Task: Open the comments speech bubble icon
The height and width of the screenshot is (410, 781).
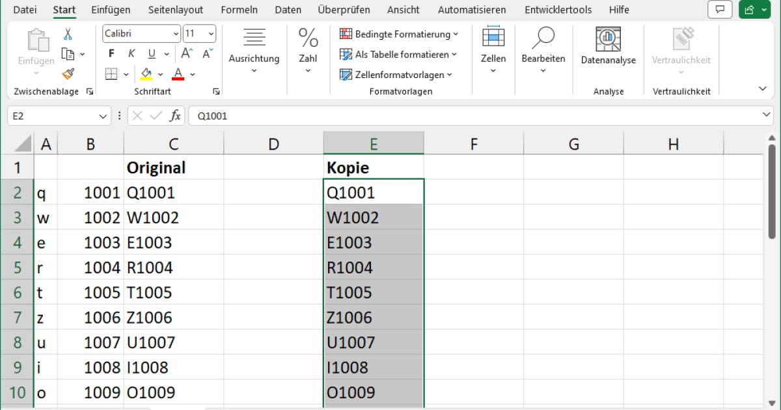Action: (720, 10)
